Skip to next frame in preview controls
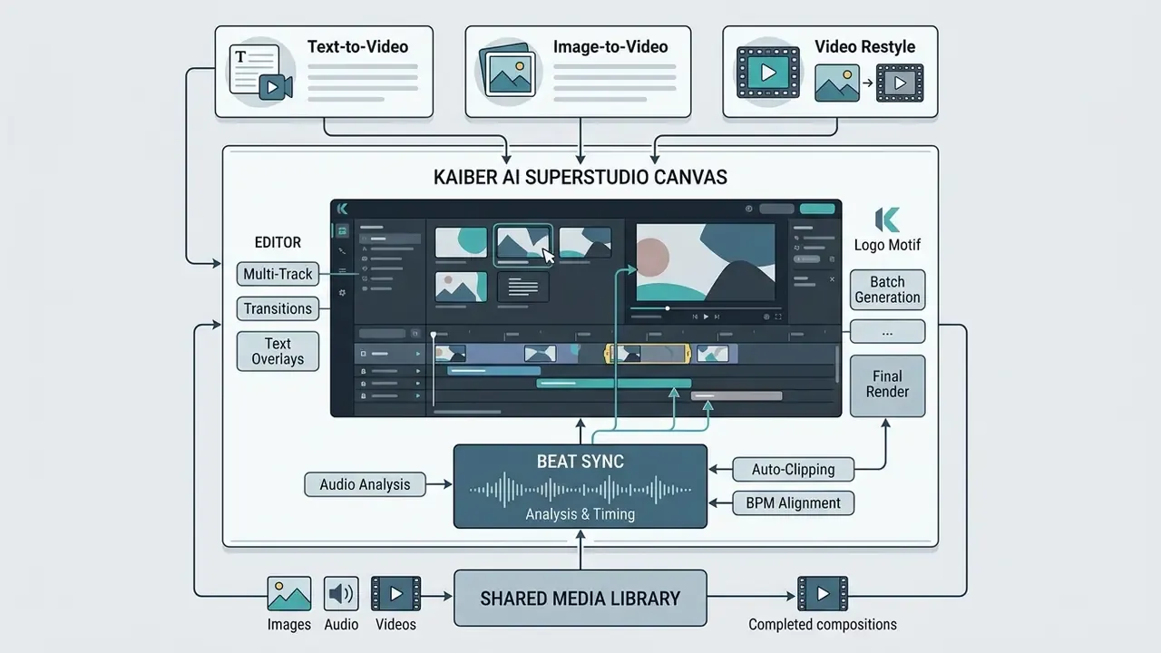Screen dimensions: 1161x653 [x=717, y=317]
